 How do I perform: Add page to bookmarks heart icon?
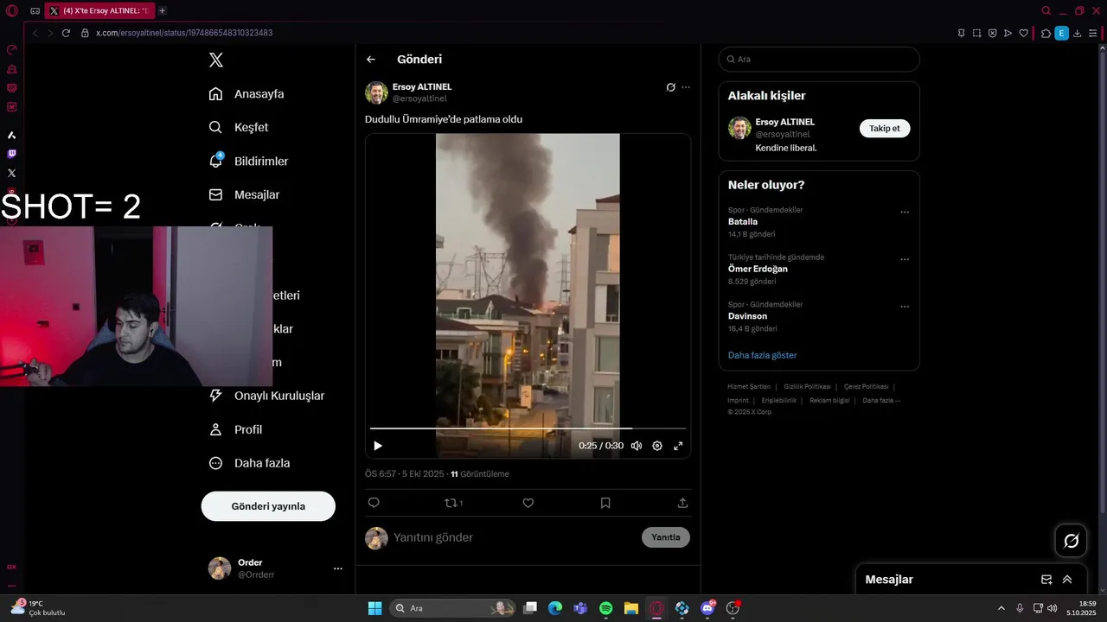[1023, 33]
